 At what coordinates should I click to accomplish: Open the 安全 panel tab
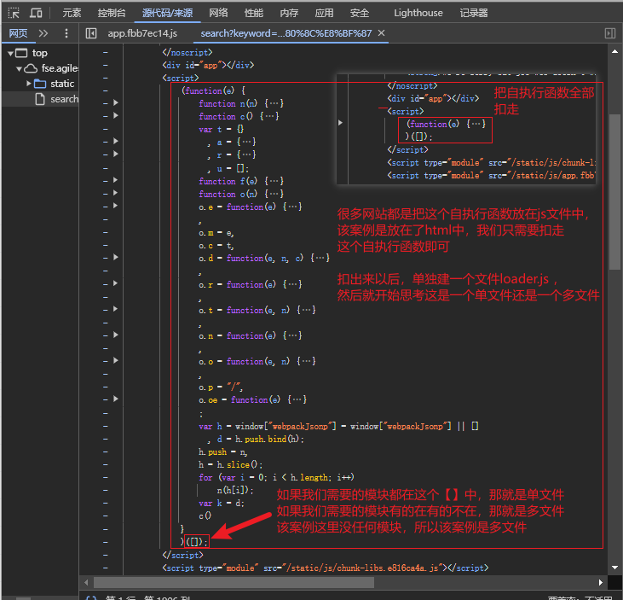(x=360, y=13)
